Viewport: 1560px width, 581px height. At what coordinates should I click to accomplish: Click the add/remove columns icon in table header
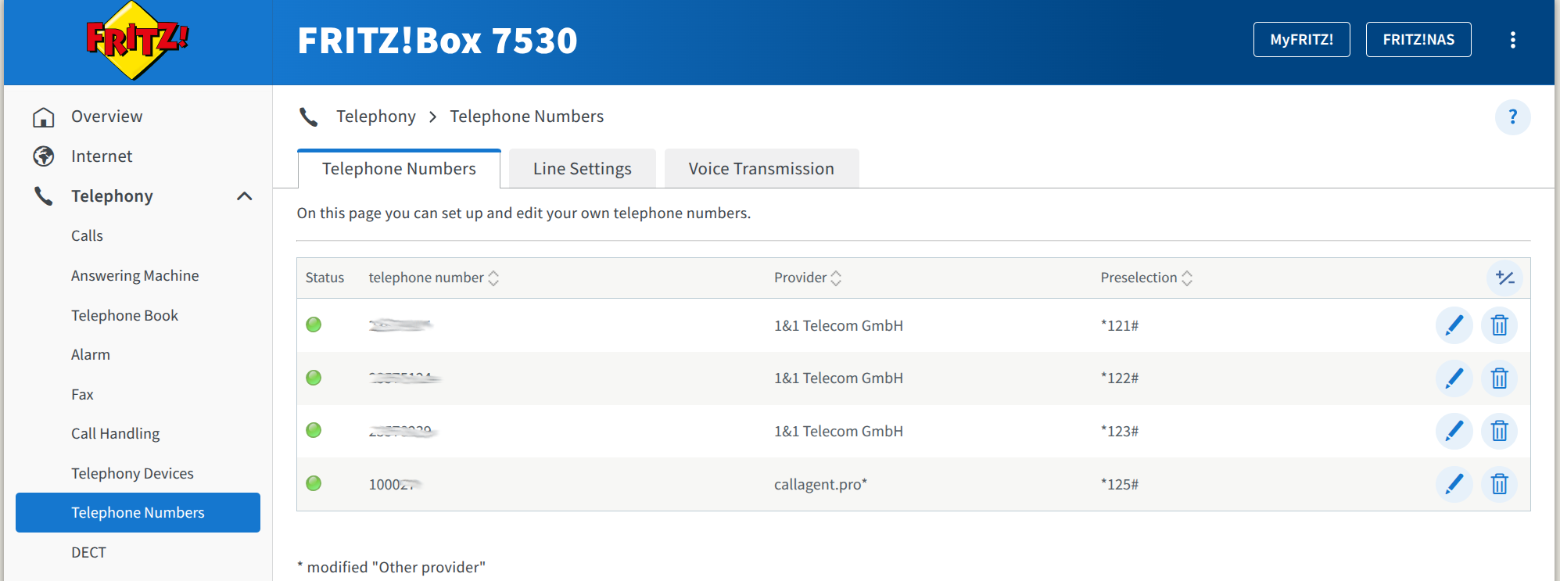(x=1504, y=278)
